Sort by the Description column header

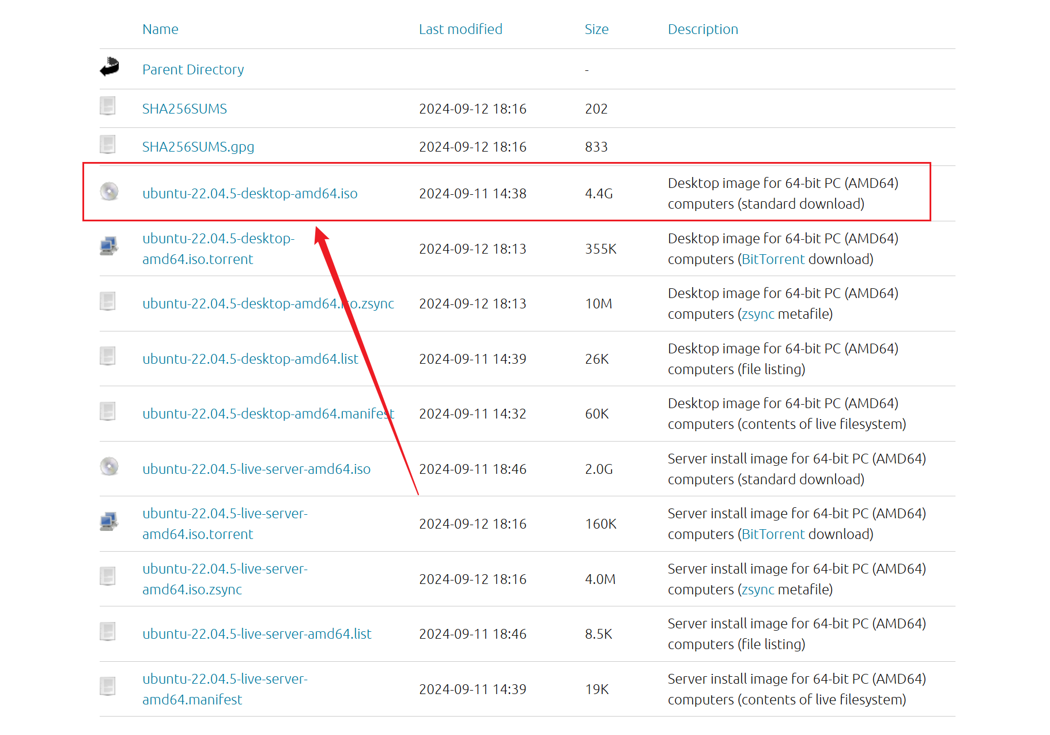pyautogui.click(x=702, y=29)
